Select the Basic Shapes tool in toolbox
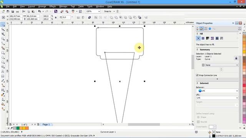 (x=3, y=67)
